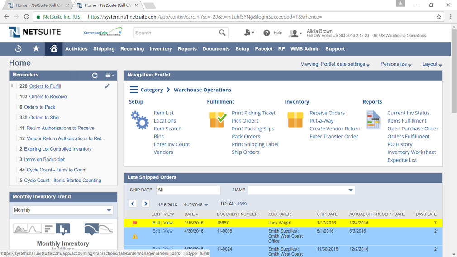The image size is (457, 257).
Task: Click the Reports spreadsheet icon
Action: pyautogui.click(x=373, y=120)
